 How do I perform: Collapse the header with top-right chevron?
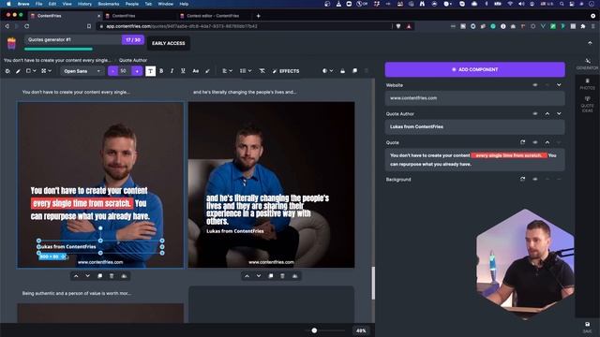590,43
